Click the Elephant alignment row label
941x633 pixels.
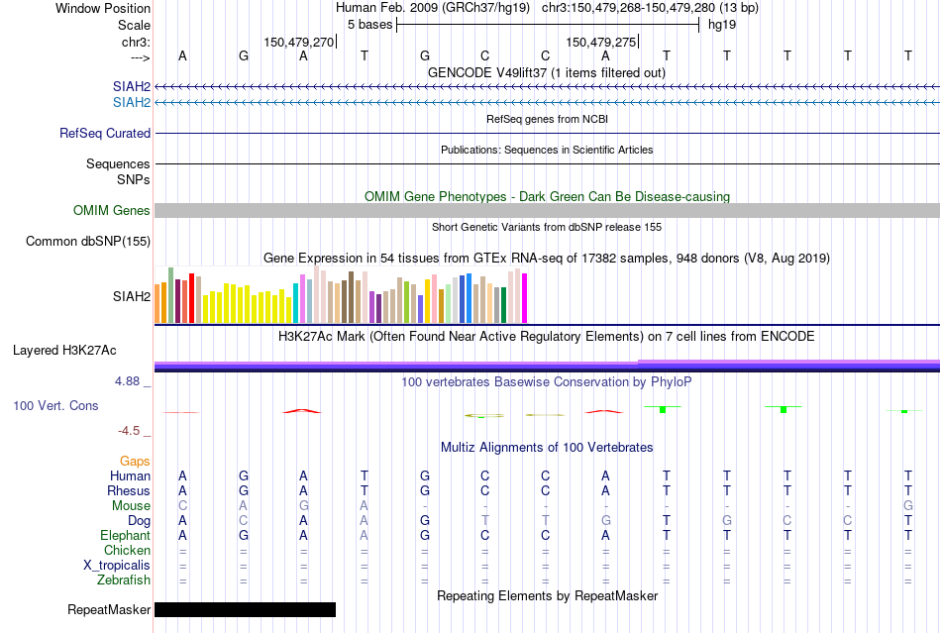126,535
